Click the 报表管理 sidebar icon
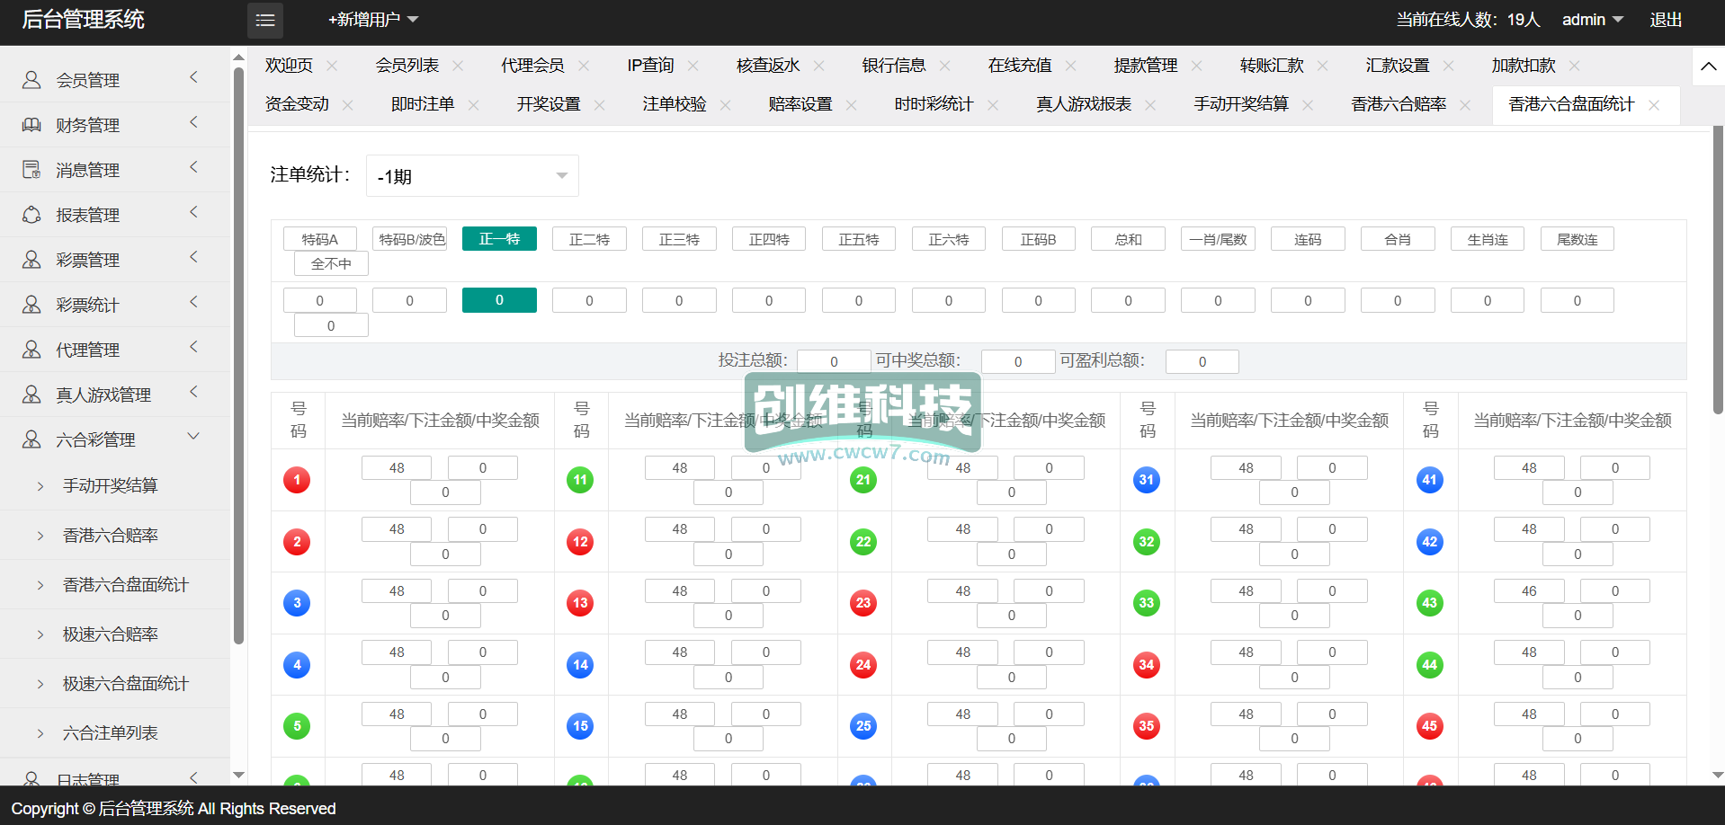The height and width of the screenshot is (825, 1725). pyautogui.click(x=31, y=215)
